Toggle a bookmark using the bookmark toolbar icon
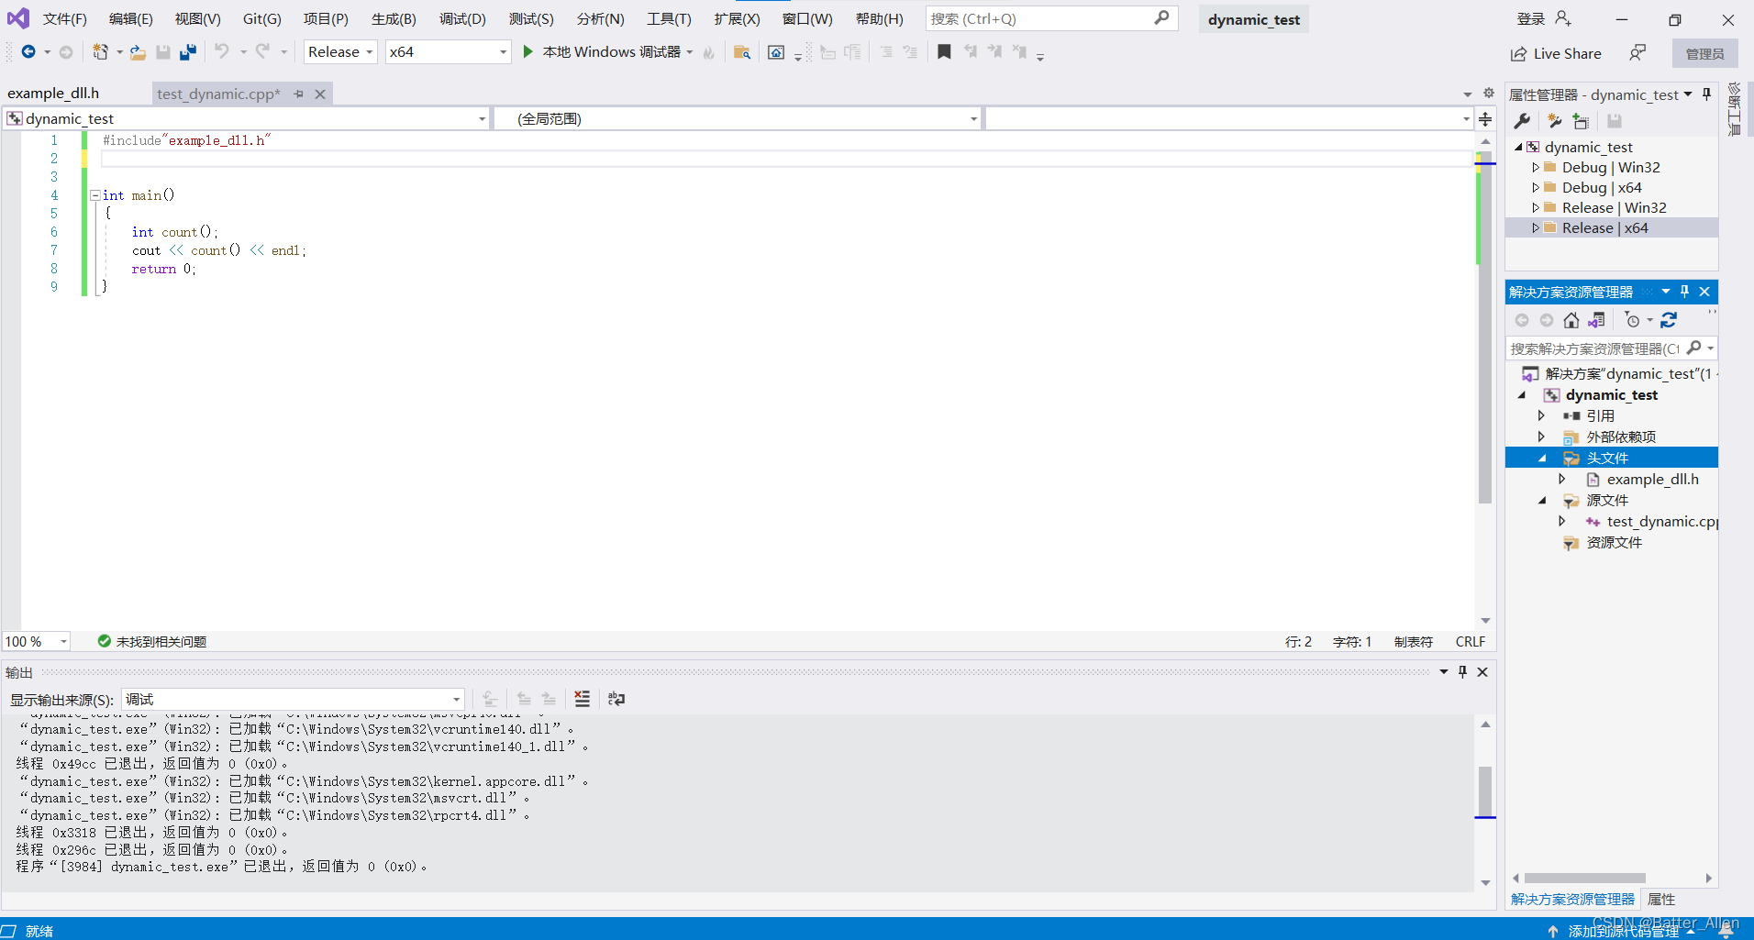Screen dimensions: 1754x940 pyautogui.click(x=945, y=51)
